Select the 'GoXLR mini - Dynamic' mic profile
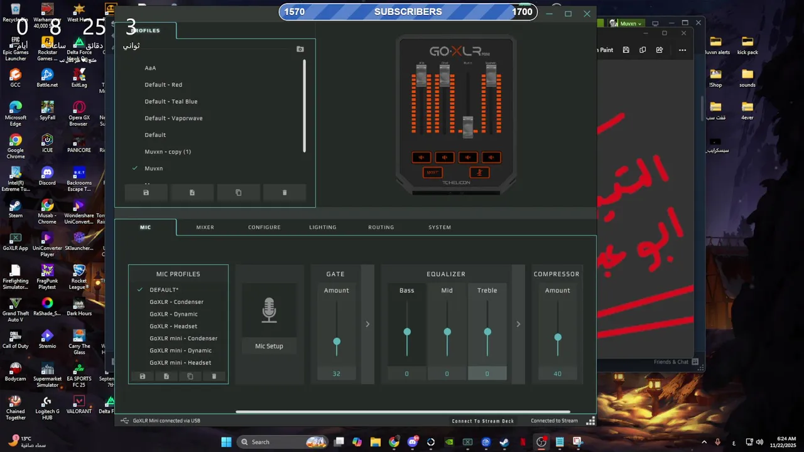 pos(180,350)
